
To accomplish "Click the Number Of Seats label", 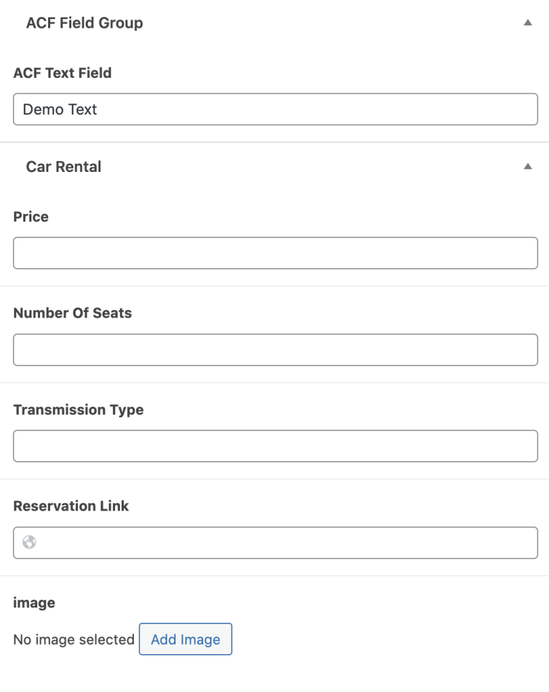I will [x=72, y=312].
